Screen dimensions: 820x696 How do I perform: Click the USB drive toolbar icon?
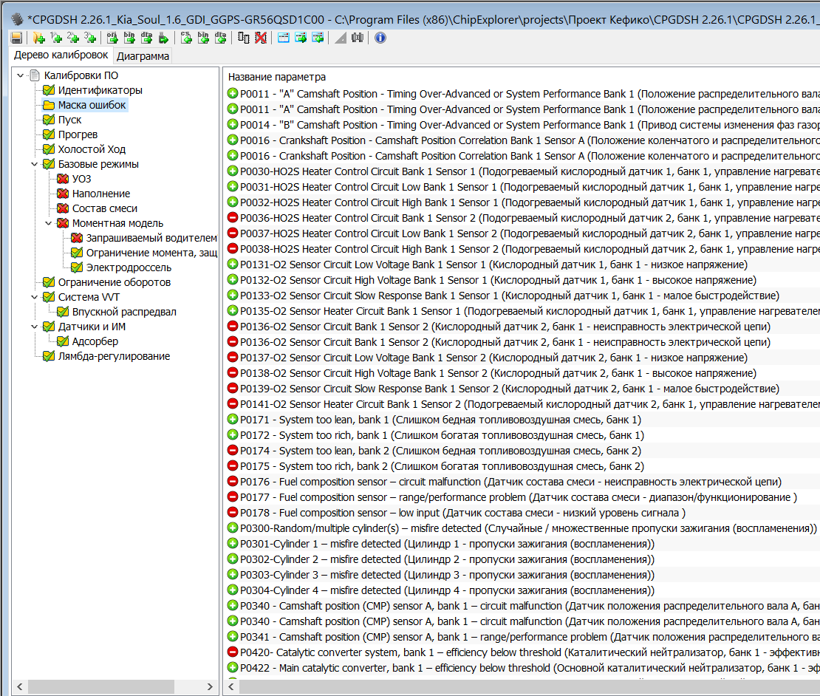tap(164, 38)
